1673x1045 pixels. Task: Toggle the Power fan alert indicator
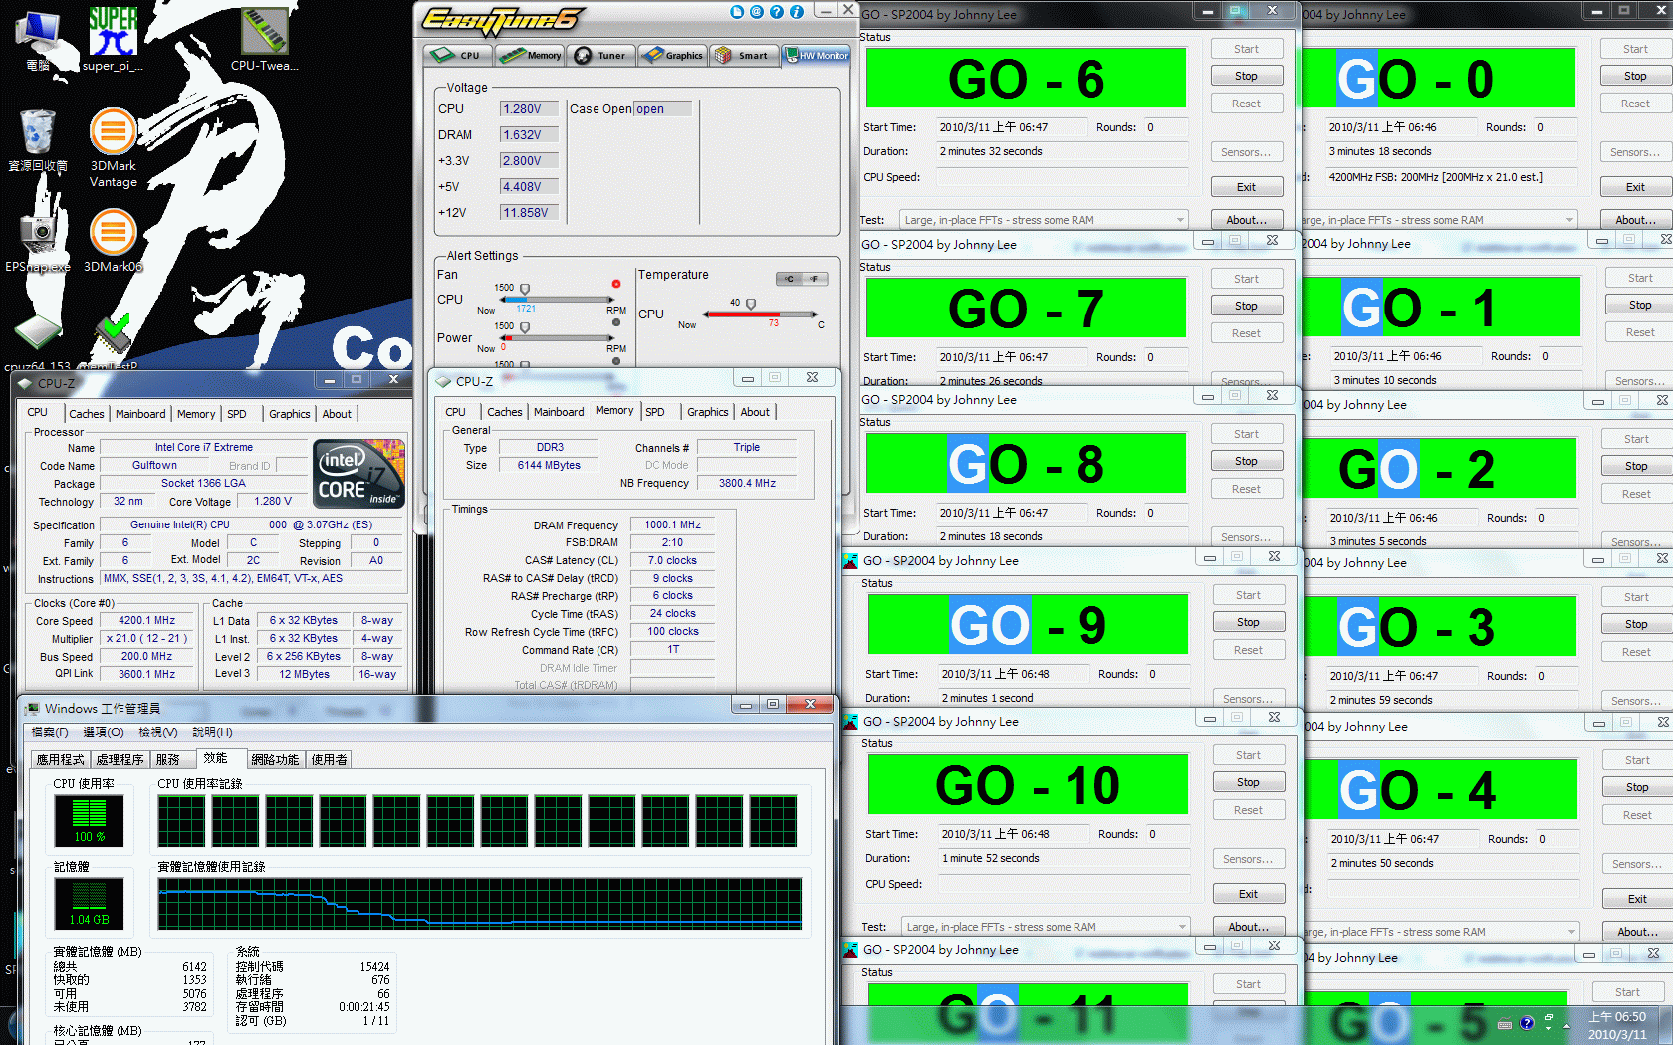[x=616, y=322]
